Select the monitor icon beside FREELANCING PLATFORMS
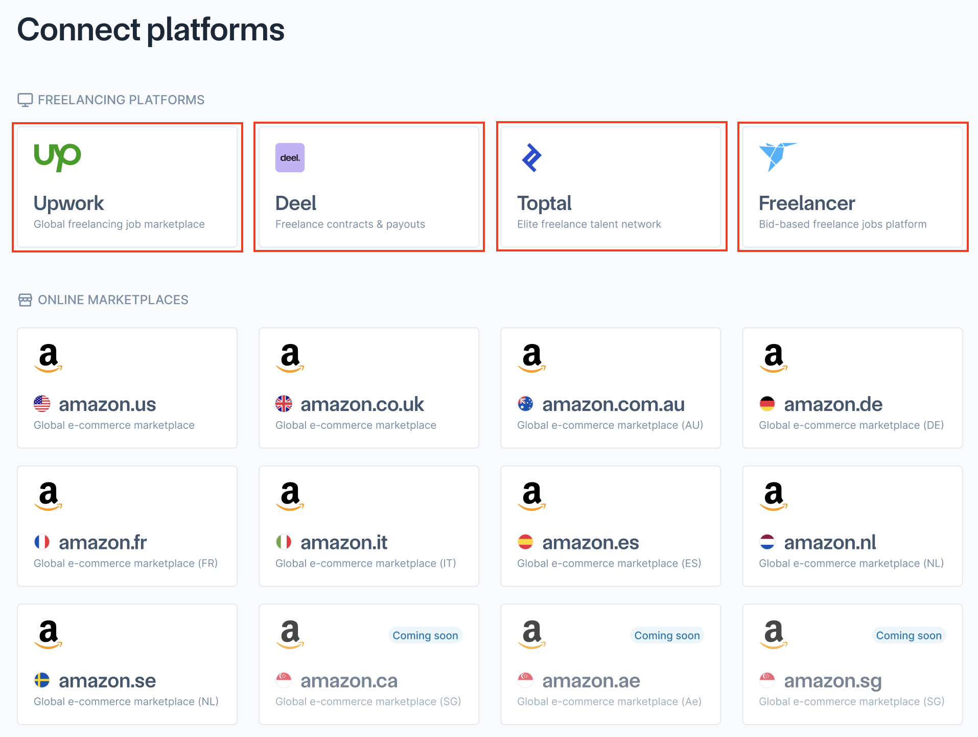 tap(25, 99)
